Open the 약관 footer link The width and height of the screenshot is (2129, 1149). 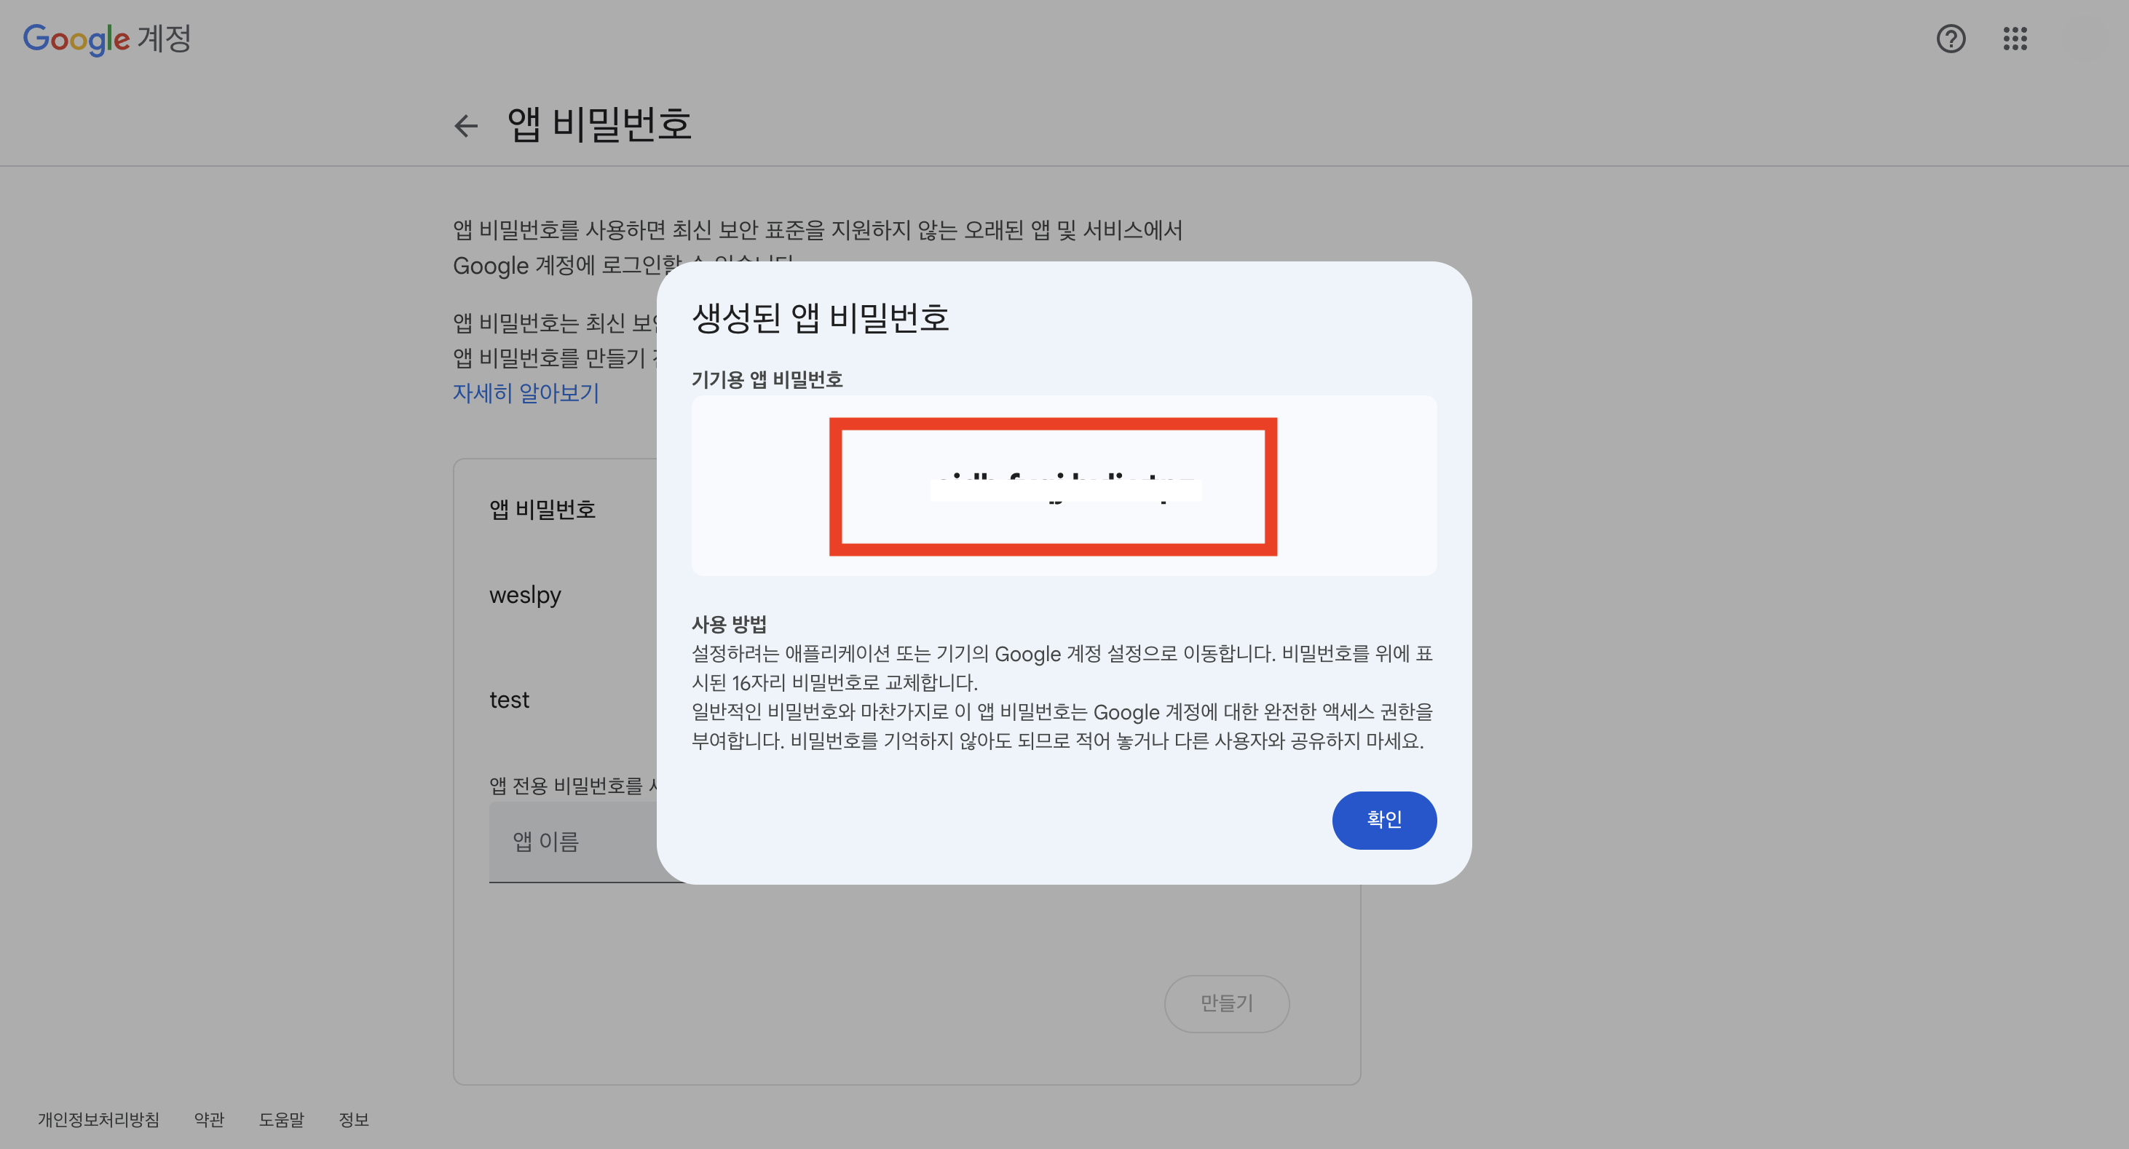point(209,1119)
